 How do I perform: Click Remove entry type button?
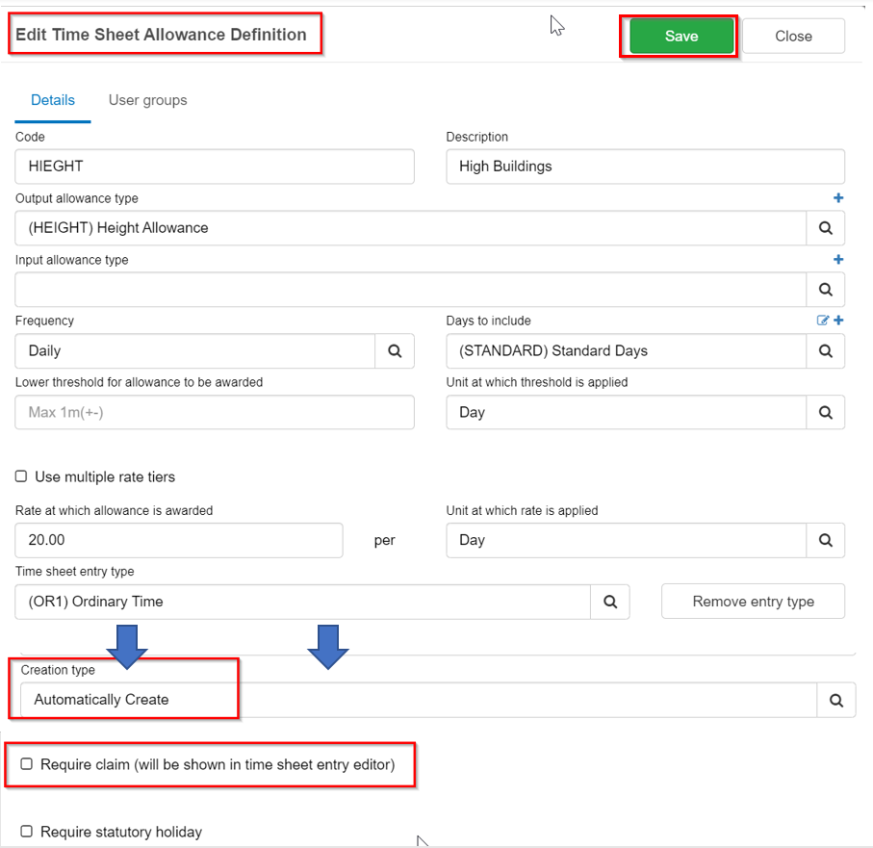click(753, 602)
